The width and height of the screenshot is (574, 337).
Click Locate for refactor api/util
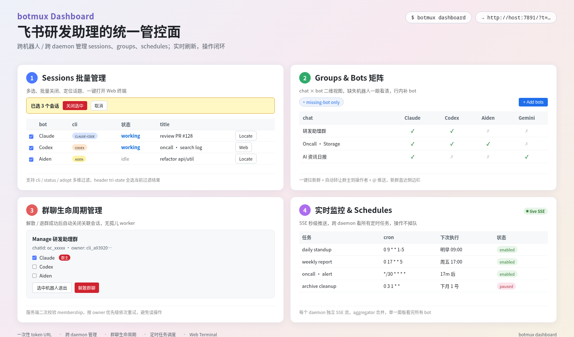pyautogui.click(x=246, y=159)
